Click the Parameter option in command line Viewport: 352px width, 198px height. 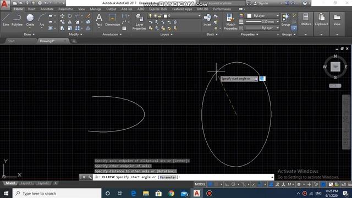pos(168,177)
